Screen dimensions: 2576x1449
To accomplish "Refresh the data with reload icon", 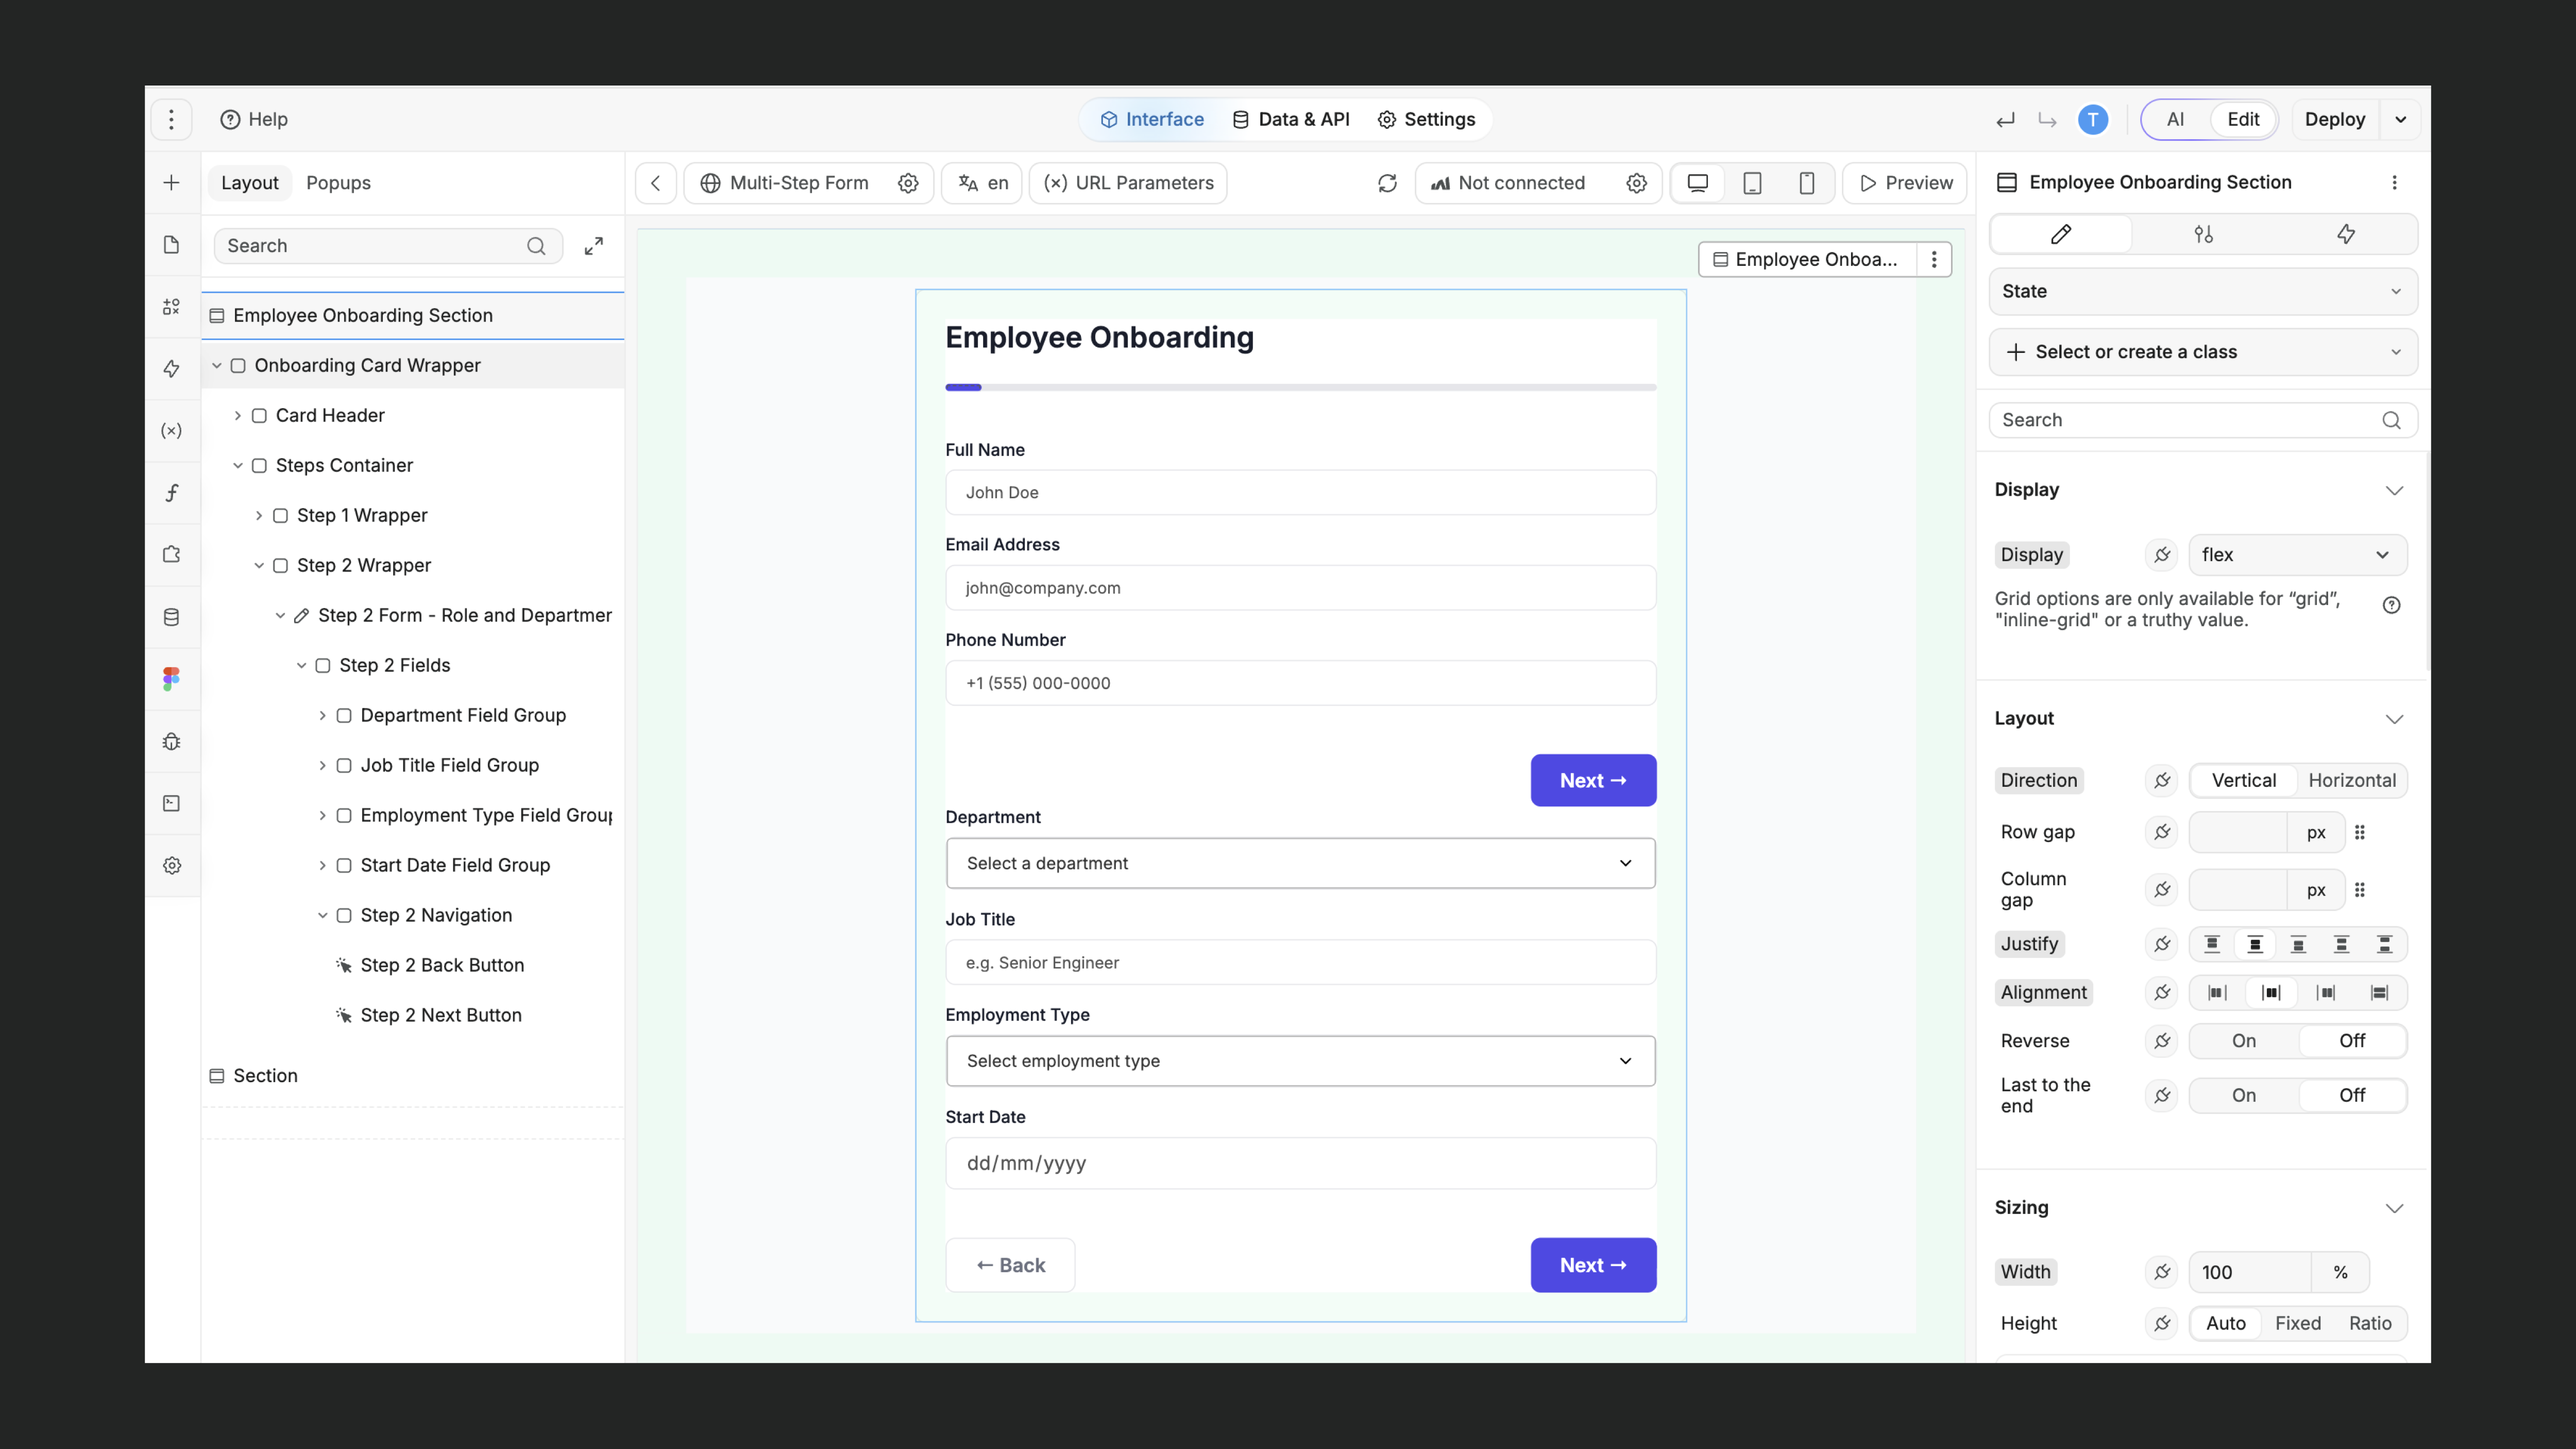I will pos(1387,183).
